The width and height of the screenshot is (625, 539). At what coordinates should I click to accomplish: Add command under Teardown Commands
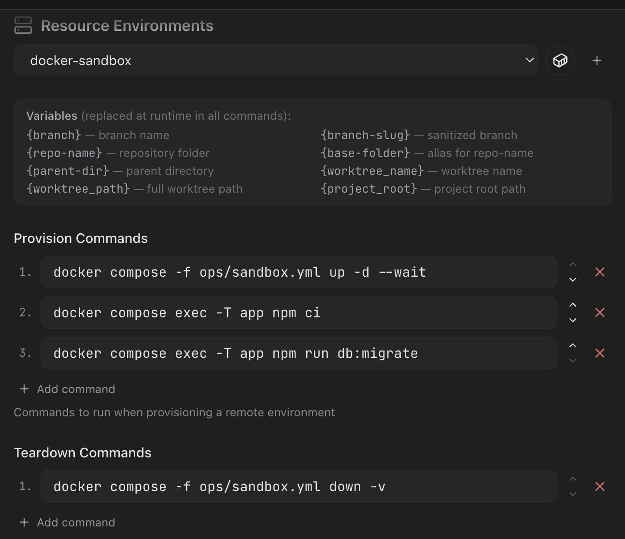point(67,523)
